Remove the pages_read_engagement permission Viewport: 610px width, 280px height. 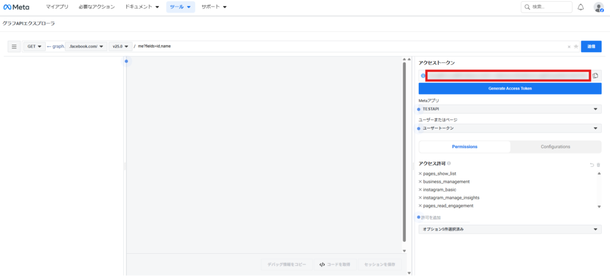point(420,206)
